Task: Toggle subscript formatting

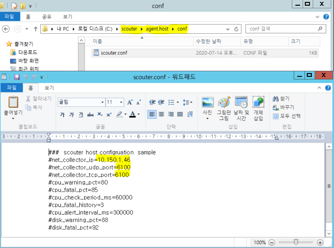Action: (x=100, y=115)
